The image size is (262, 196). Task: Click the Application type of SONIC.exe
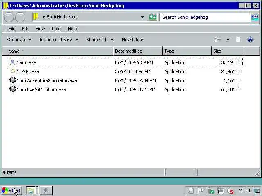[x=175, y=71]
